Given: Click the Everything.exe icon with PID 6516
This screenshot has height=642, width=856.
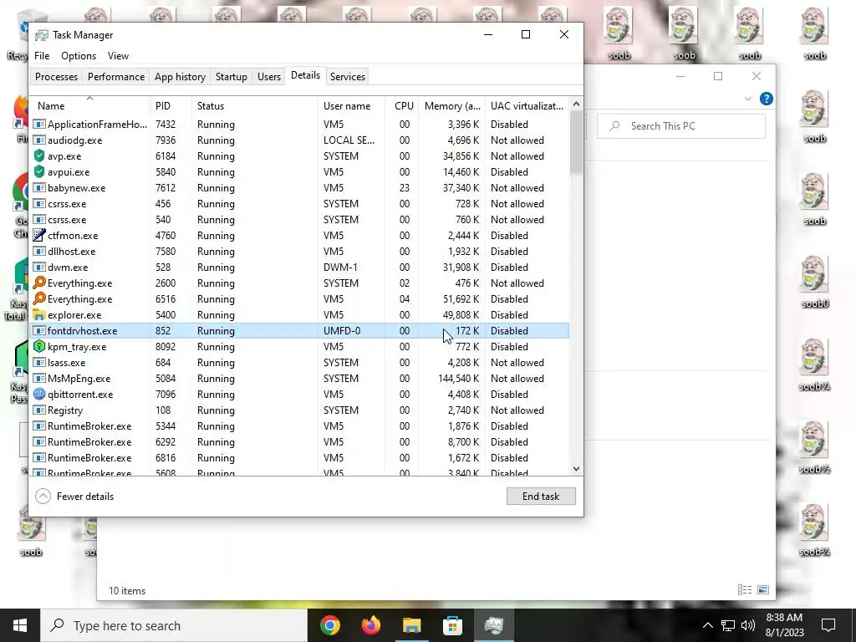Looking at the screenshot, I should point(38,298).
